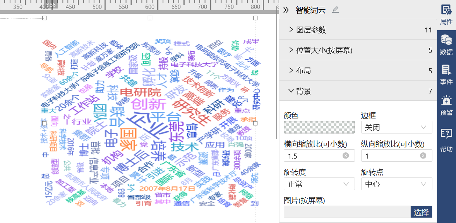This screenshot has height=223, width=456.
Task: Click the word 安全 in the word cloud
Action: 207,204
